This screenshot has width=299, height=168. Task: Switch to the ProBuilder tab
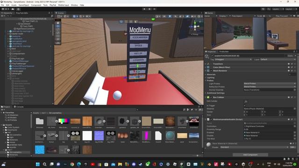[224, 52]
